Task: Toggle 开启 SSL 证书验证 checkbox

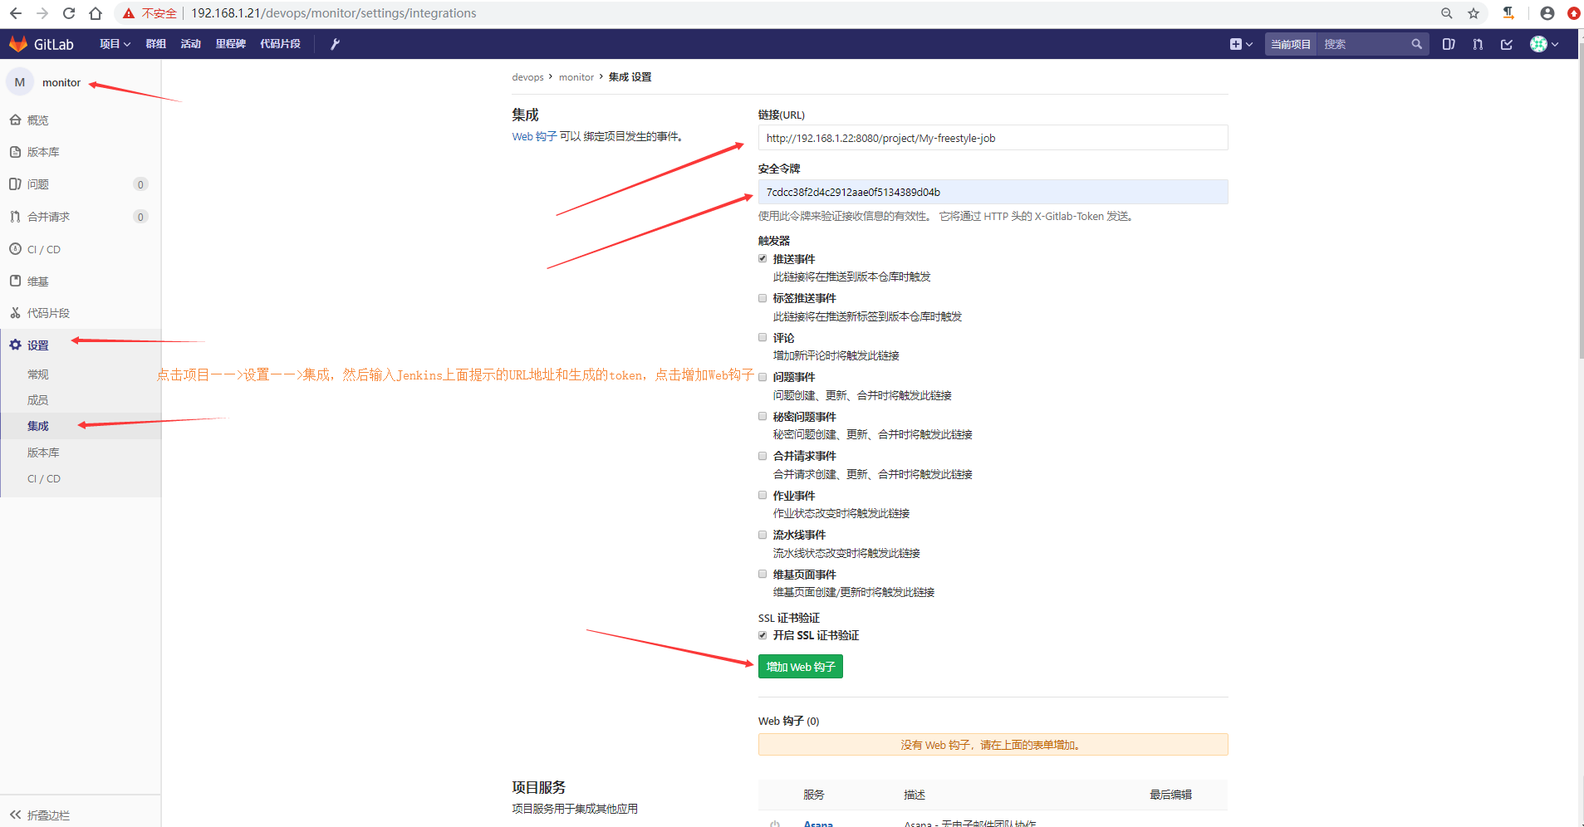Action: tap(763, 635)
